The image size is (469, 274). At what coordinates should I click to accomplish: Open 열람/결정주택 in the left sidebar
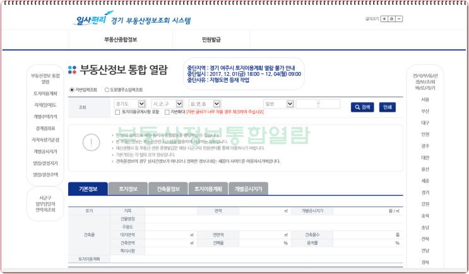(45, 175)
